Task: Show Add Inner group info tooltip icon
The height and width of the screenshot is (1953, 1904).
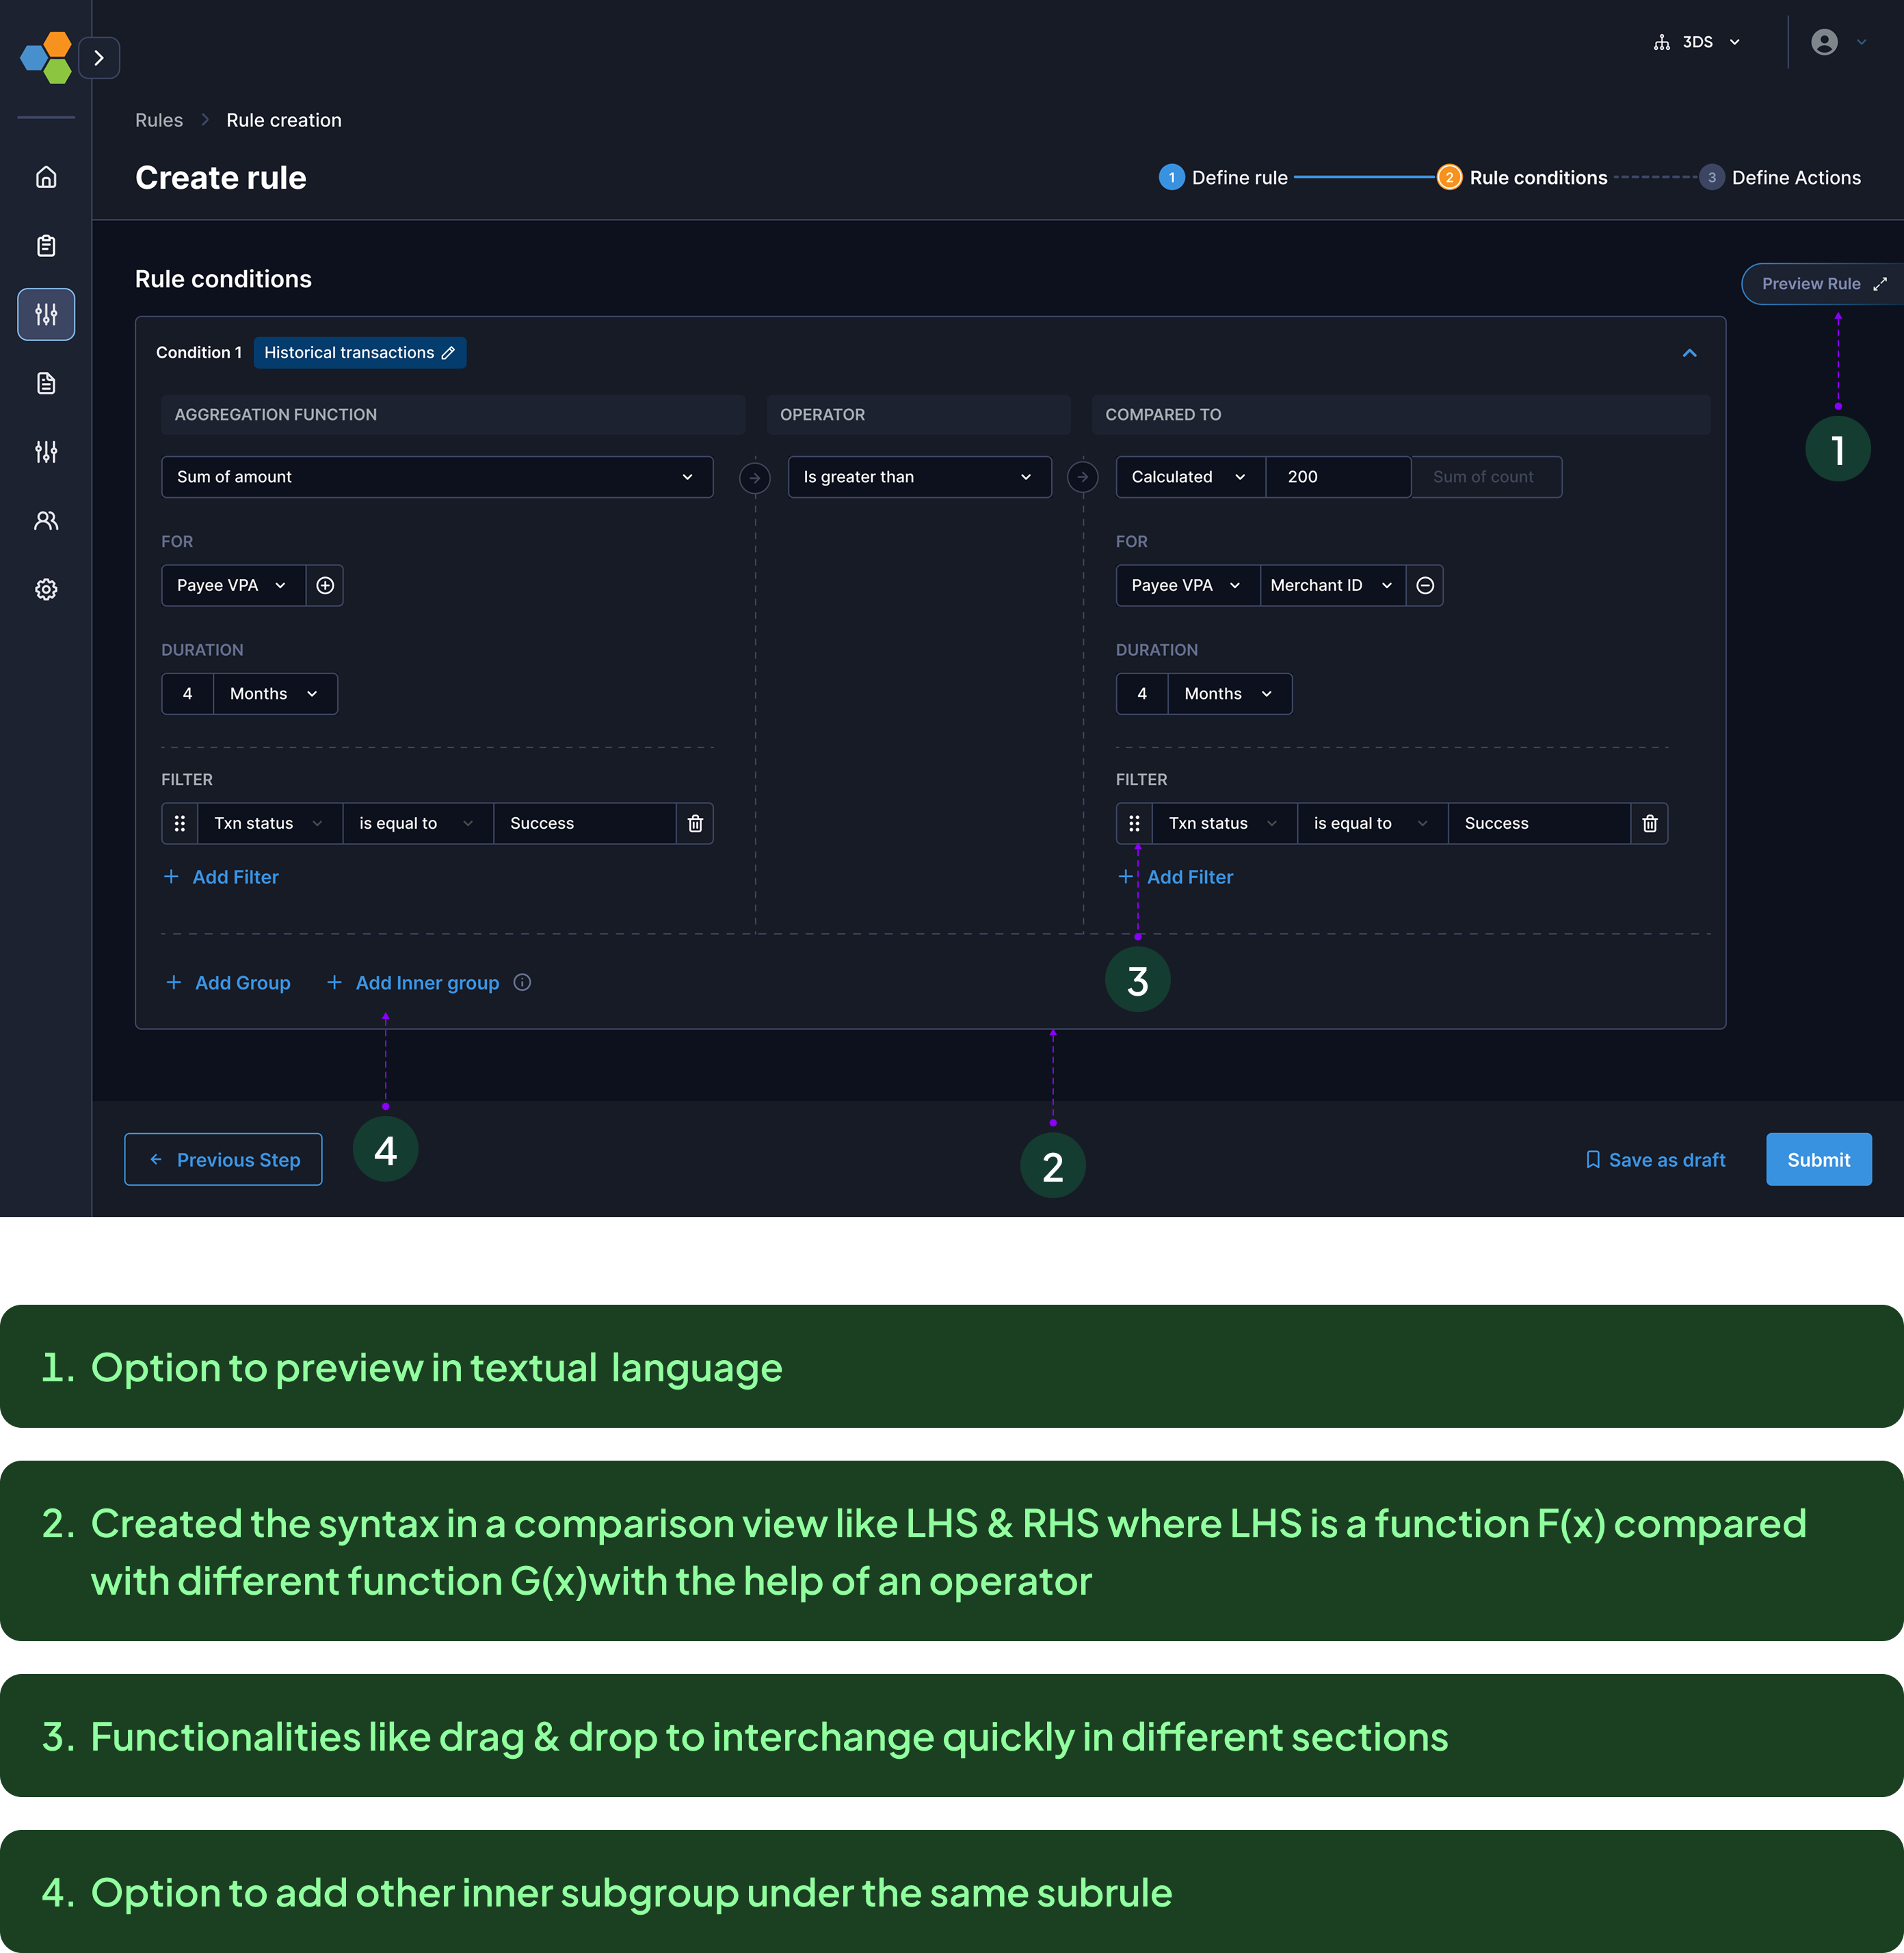Action: click(522, 982)
